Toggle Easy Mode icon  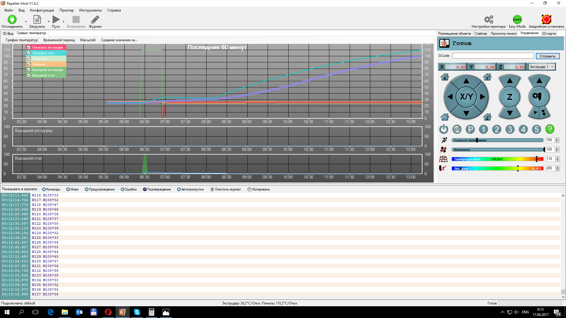[517, 20]
